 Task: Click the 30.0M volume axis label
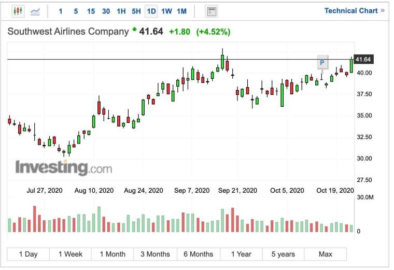pos(365,197)
